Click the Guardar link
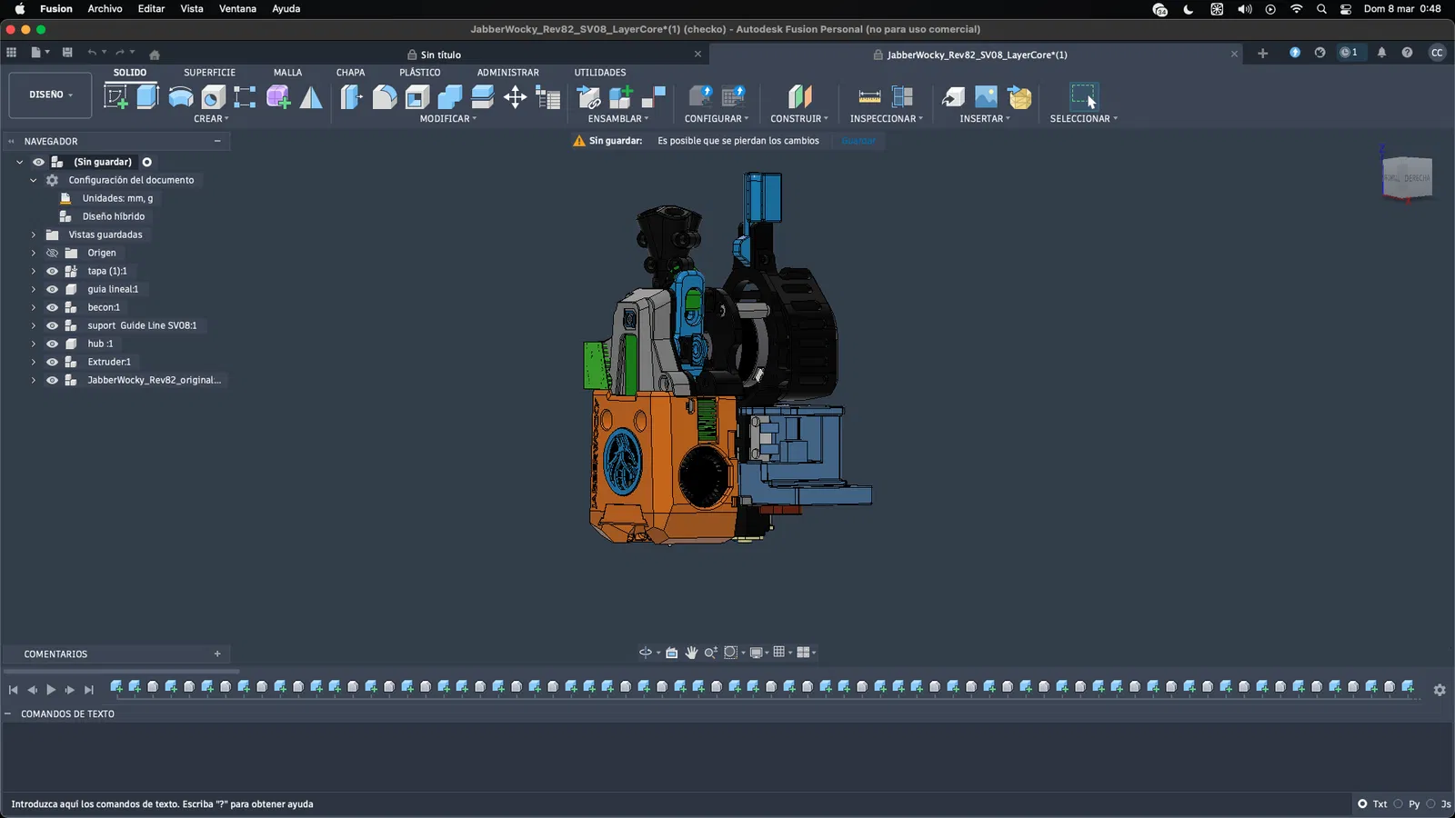This screenshot has width=1455, height=818. click(x=858, y=141)
